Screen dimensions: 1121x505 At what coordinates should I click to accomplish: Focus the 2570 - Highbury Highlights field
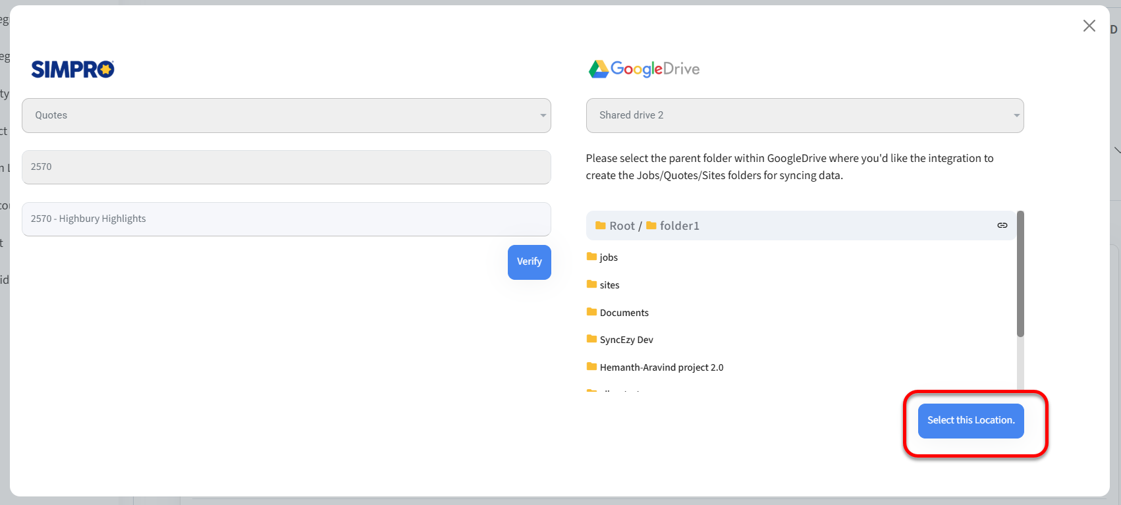point(287,219)
